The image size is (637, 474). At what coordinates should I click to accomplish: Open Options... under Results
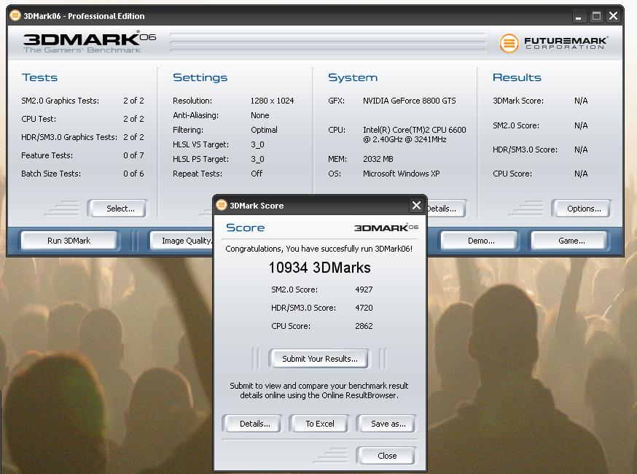581,209
